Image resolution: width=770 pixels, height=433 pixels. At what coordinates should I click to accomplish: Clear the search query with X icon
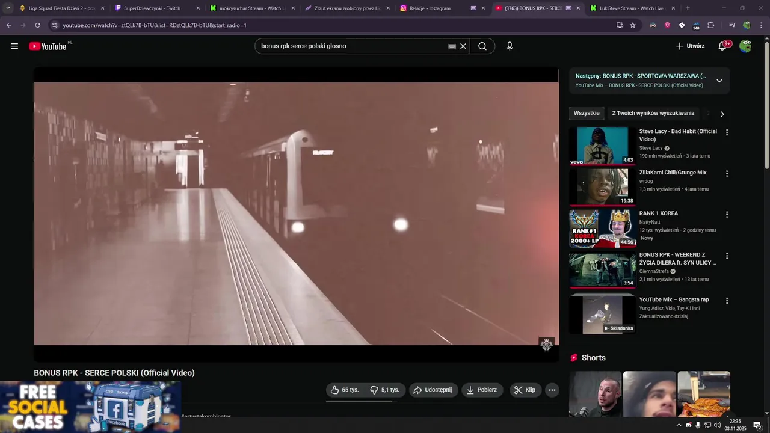click(x=463, y=46)
